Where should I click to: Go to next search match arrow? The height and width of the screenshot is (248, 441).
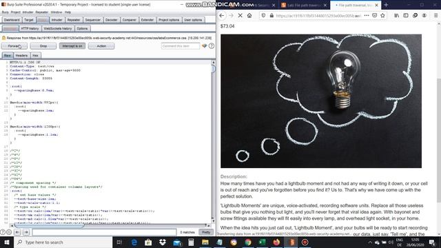26,232
